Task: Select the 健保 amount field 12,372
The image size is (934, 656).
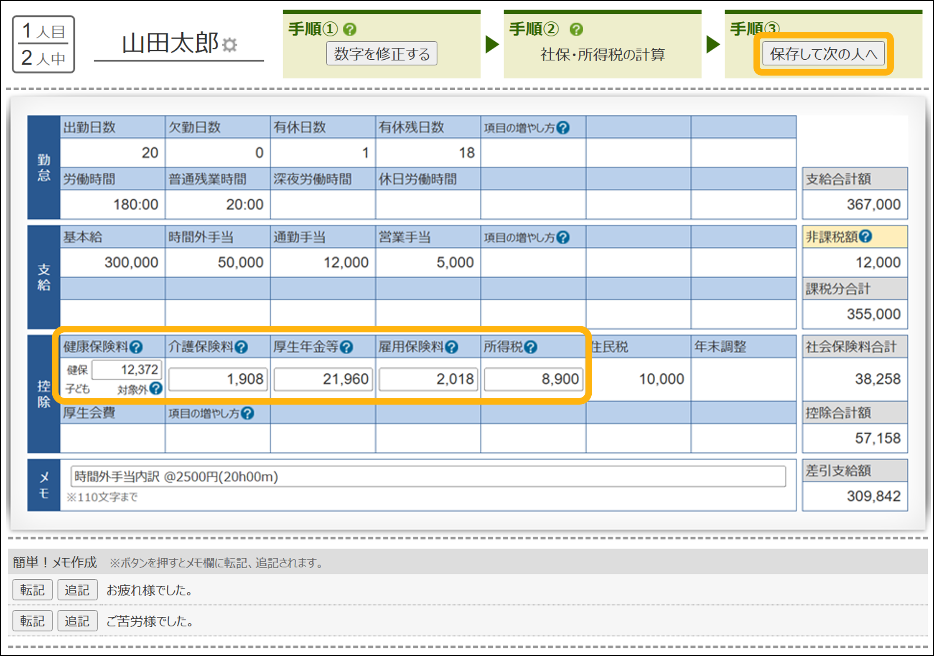Action: [127, 370]
